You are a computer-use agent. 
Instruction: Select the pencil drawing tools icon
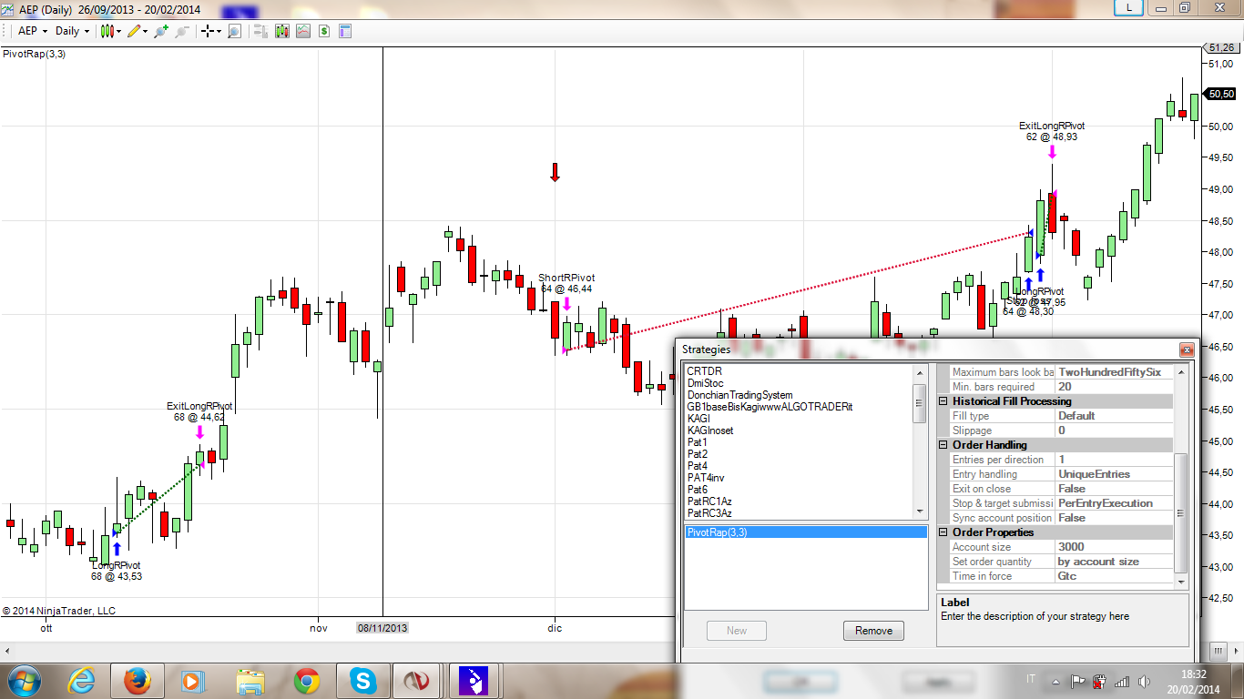pos(134,31)
